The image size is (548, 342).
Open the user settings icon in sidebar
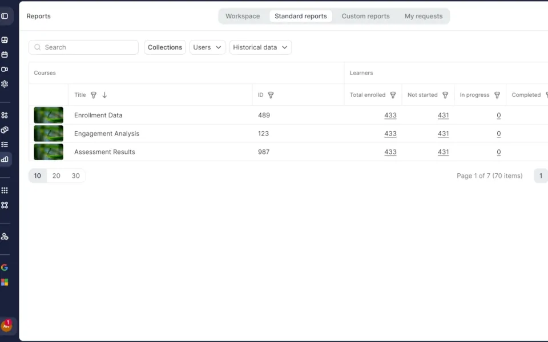[x=5, y=237]
